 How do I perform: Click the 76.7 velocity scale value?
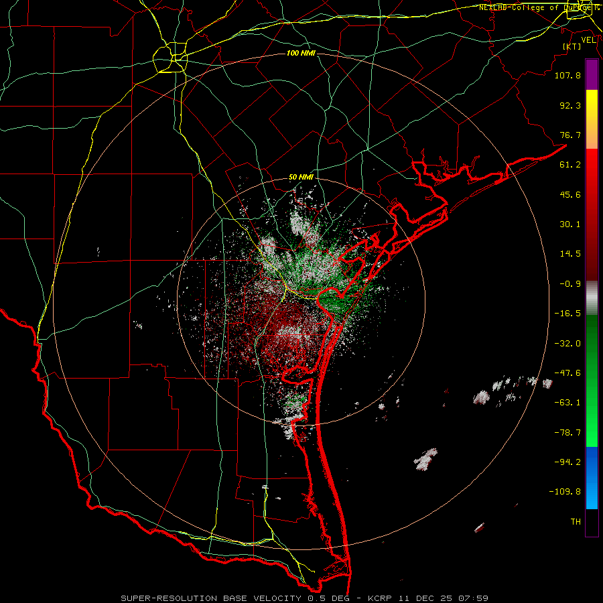coord(570,135)
